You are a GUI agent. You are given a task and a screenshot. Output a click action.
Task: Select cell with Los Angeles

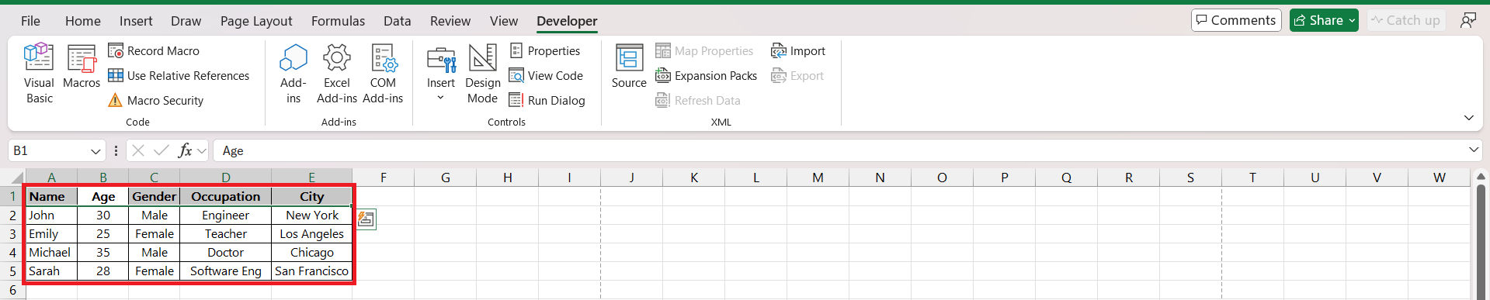point(312,234)
